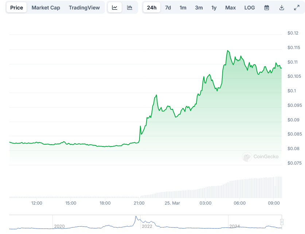This screenshot has height=234, width=305.
Task: Expand chart to fullscreen
Action: (296, 8)
